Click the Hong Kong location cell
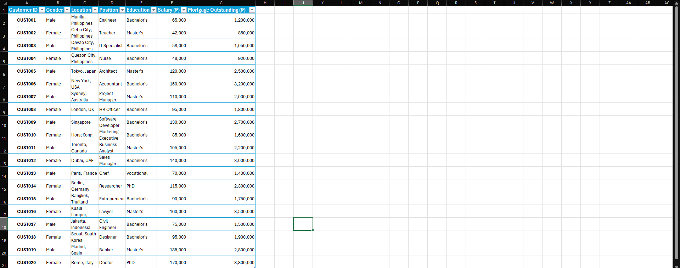The height and width of the screenshot is (268, 680). point(84,135)
